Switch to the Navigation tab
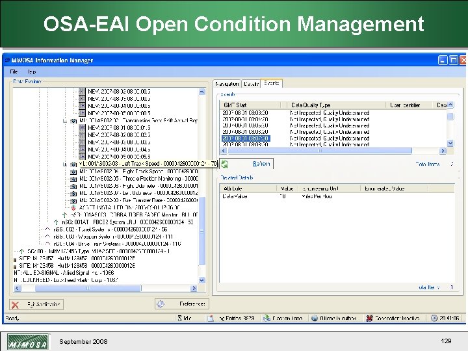The image size is (468, 351). tap(227, 84)
